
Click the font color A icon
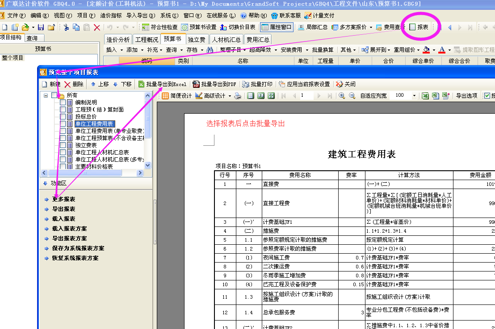pyautogui.click(x=442, y=50)
